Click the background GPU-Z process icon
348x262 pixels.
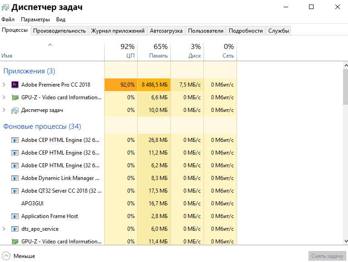pyautogui.click(x=15, y=241)
